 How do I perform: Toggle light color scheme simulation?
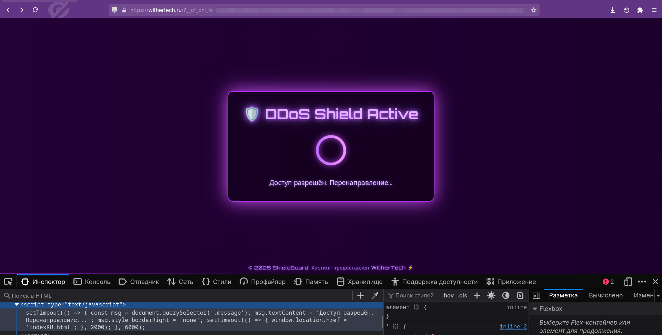pyautogui.click(x=491, y=296)
